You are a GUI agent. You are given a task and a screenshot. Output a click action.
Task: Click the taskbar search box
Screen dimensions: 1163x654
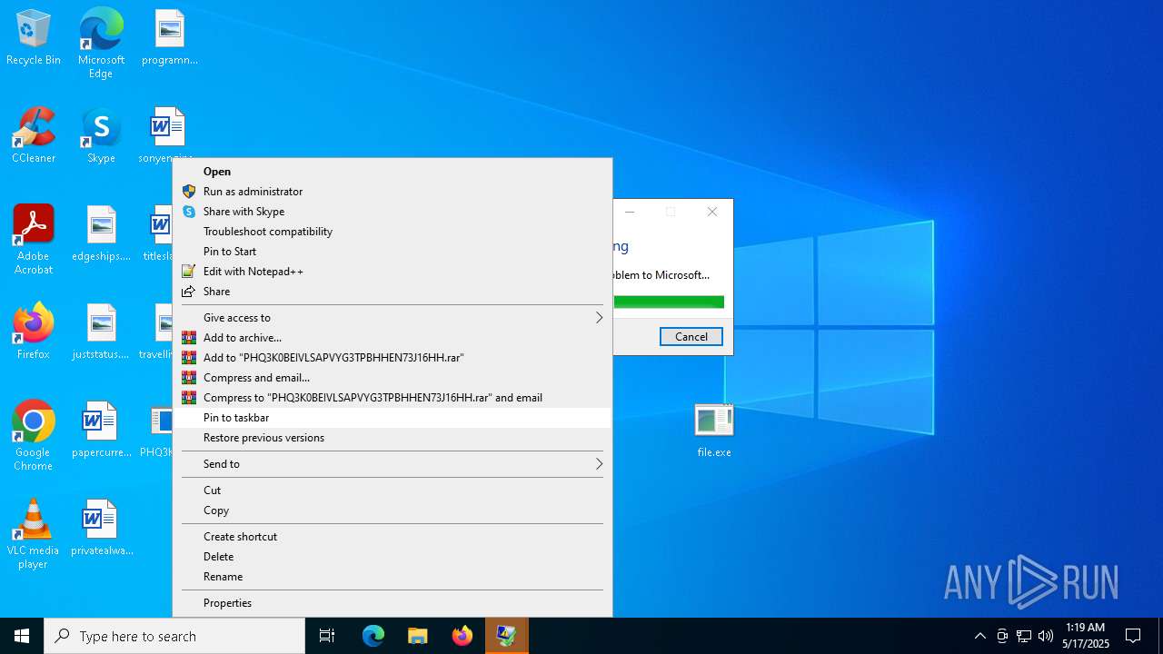tap(174, 636)
